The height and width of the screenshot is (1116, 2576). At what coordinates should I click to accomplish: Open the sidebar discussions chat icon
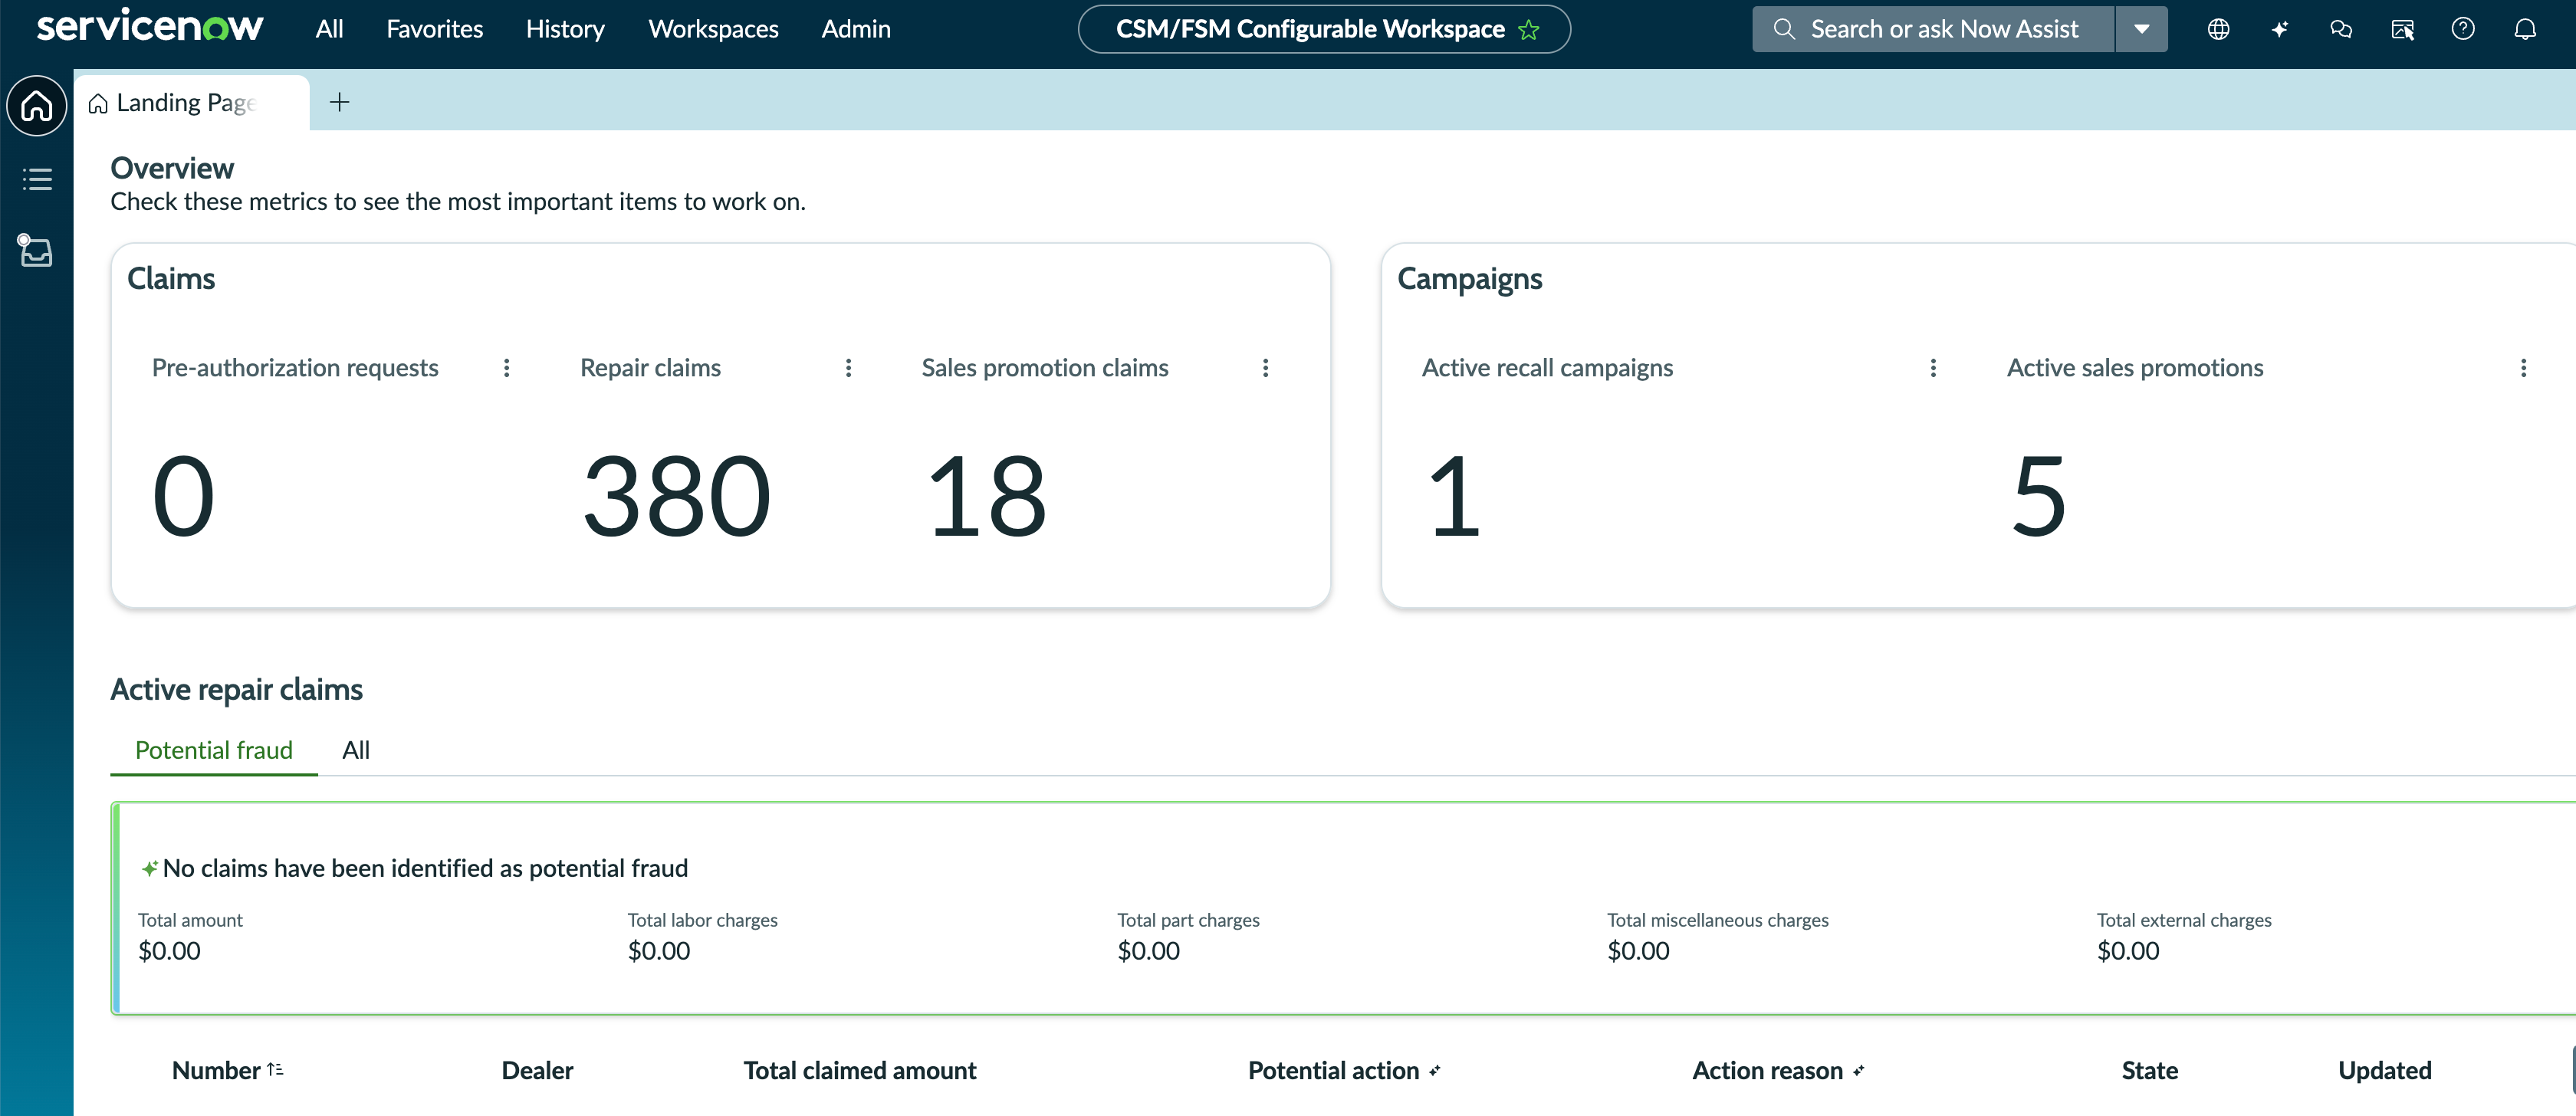point(2341,29)
